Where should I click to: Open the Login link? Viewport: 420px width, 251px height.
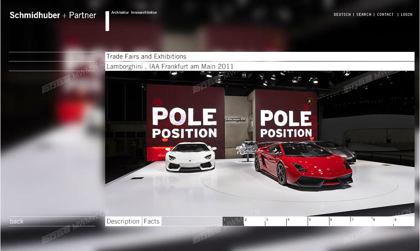click(406, 15)
